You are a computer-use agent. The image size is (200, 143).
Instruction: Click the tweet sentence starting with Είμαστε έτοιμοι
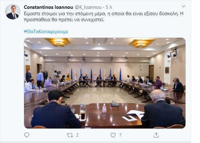(101, 14)
